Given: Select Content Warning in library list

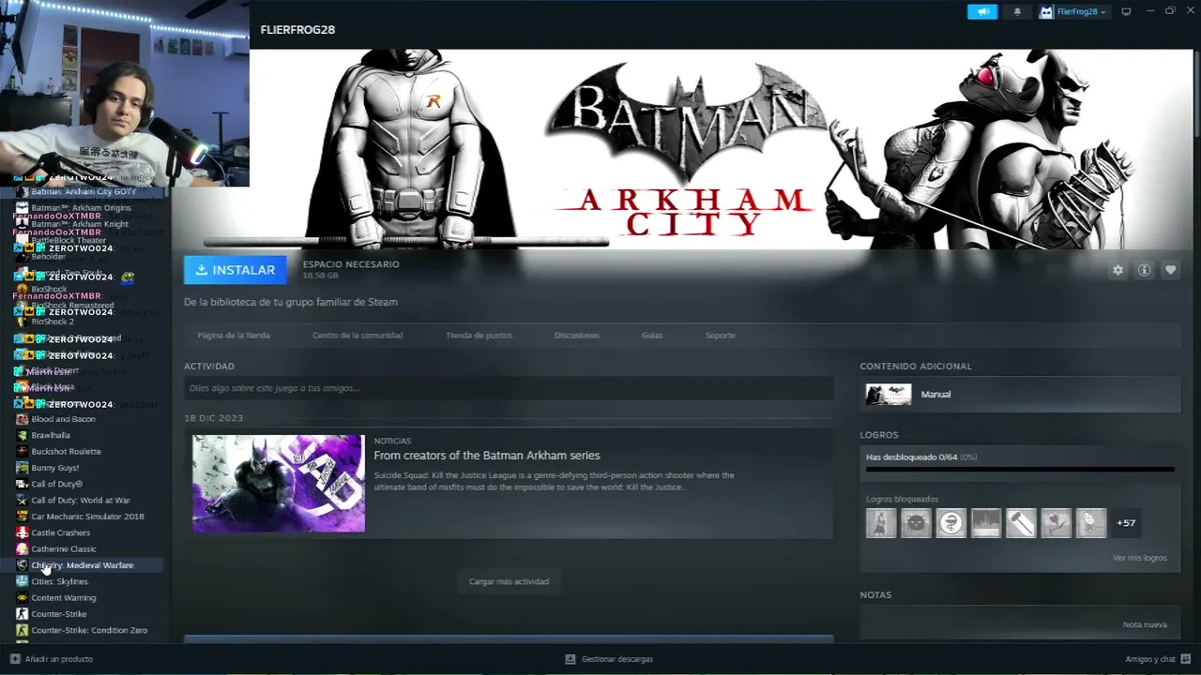Looking at the screenshot, I should click(64, 597).
